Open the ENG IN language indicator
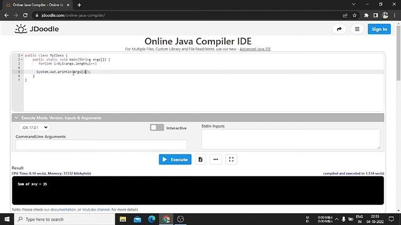 [359, 219]
